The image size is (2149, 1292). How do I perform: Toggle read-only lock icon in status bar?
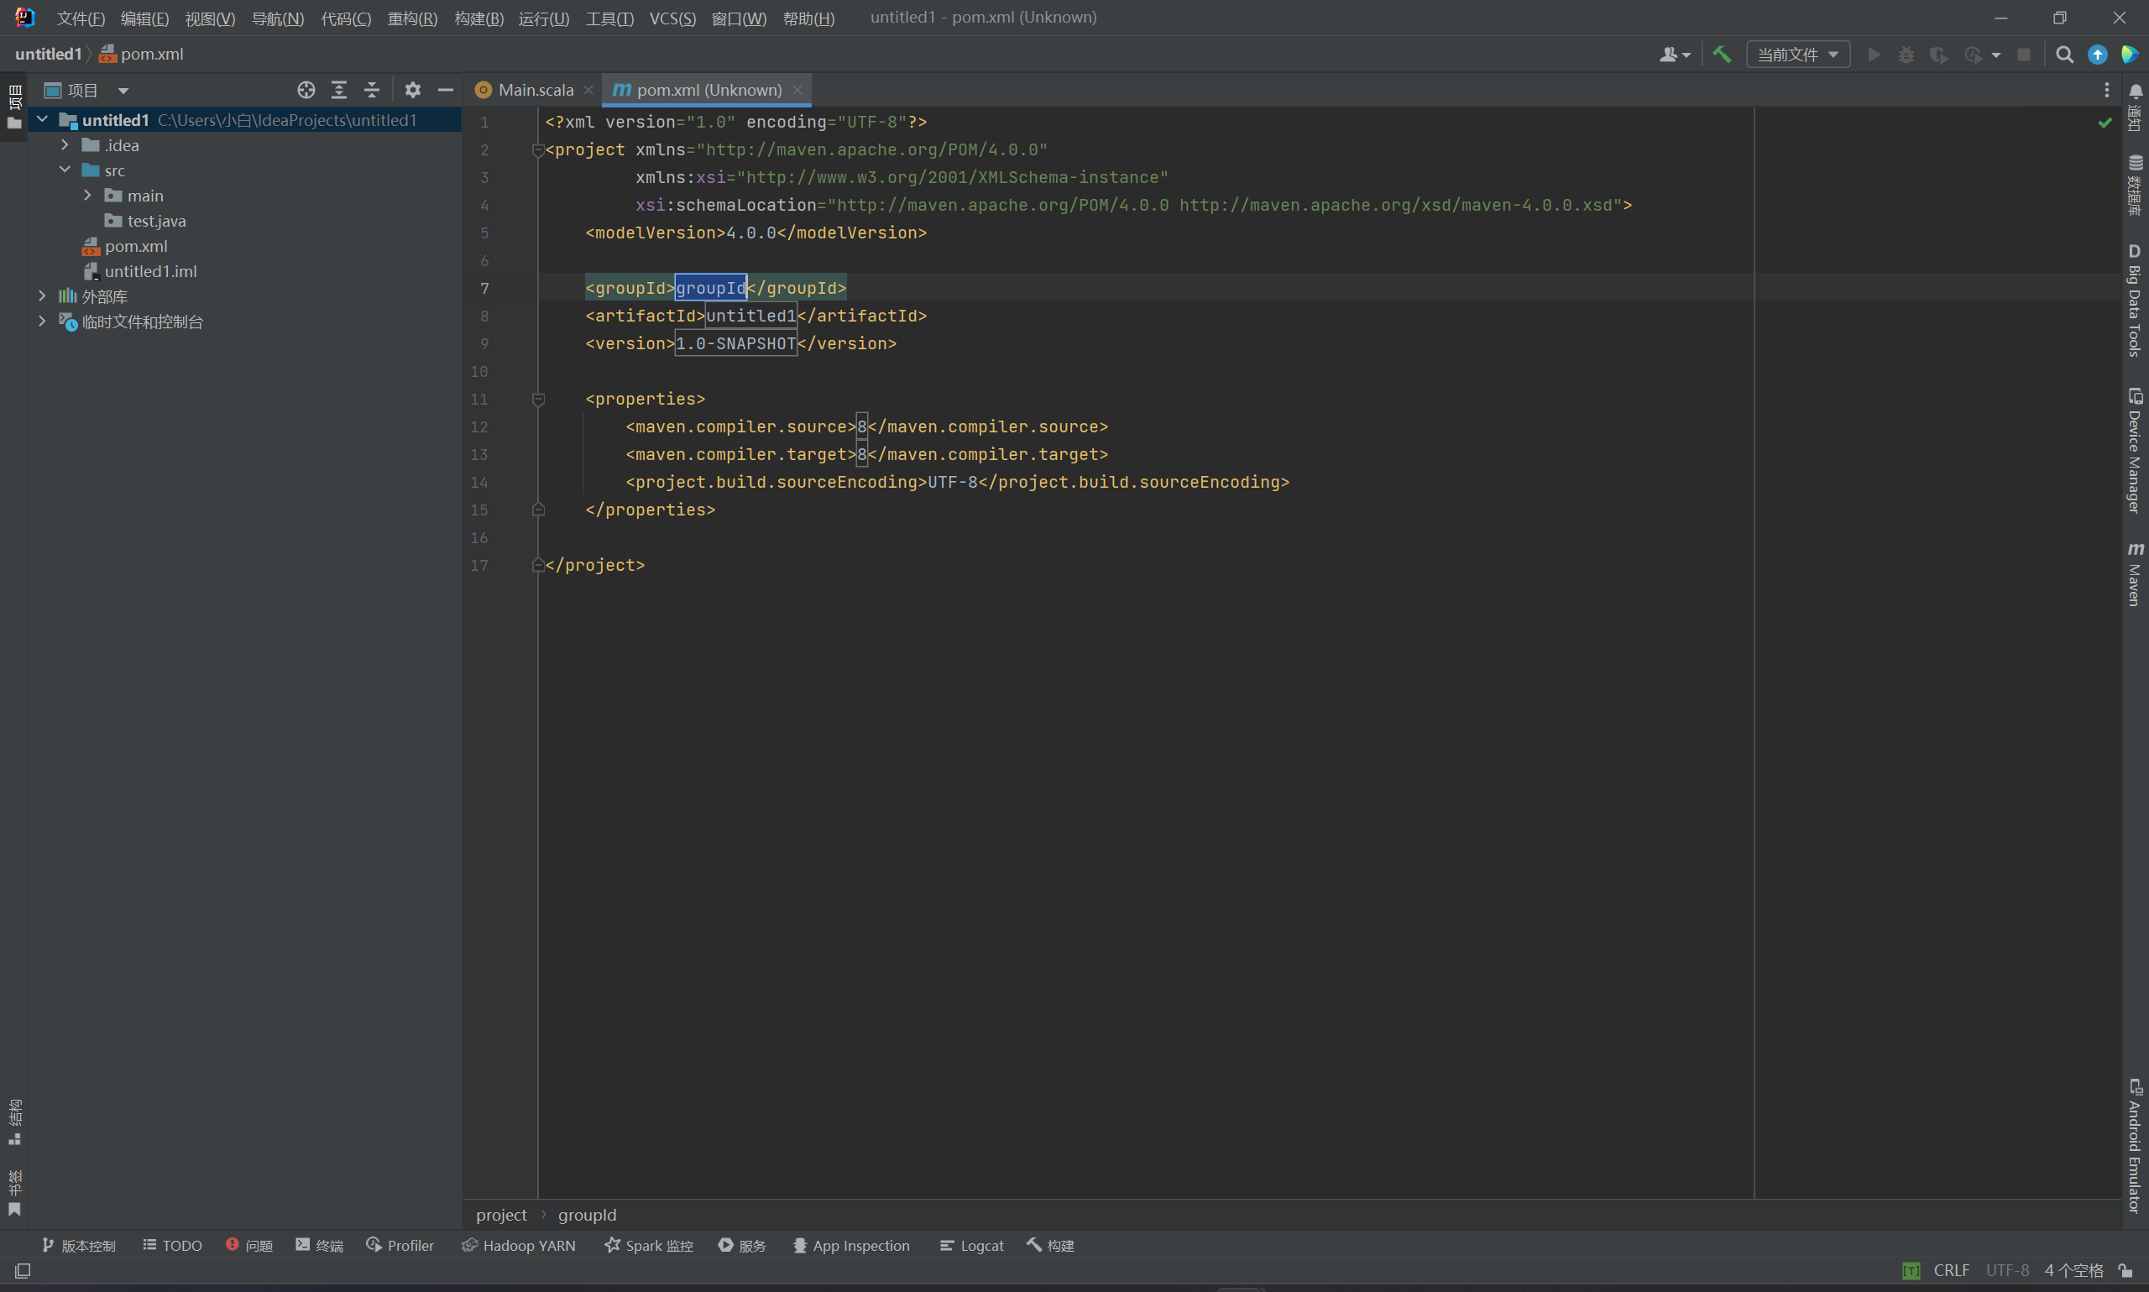(x=2125, y=1270)
